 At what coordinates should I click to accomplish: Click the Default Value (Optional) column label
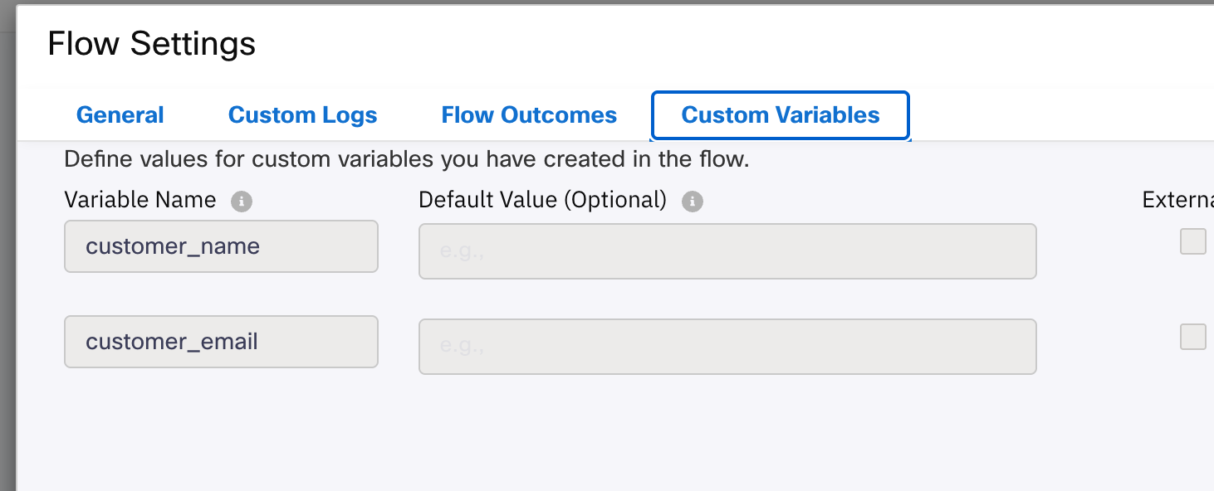pos(543,200)
